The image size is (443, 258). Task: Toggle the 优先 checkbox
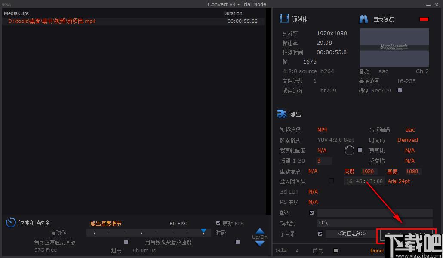point(335,250)
